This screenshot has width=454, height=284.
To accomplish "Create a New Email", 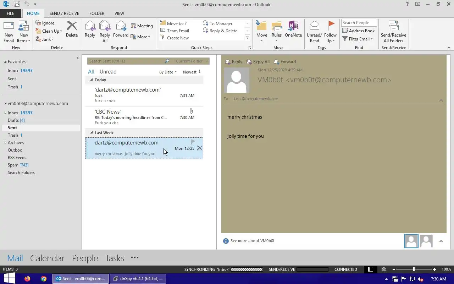I will click(9, 32).
